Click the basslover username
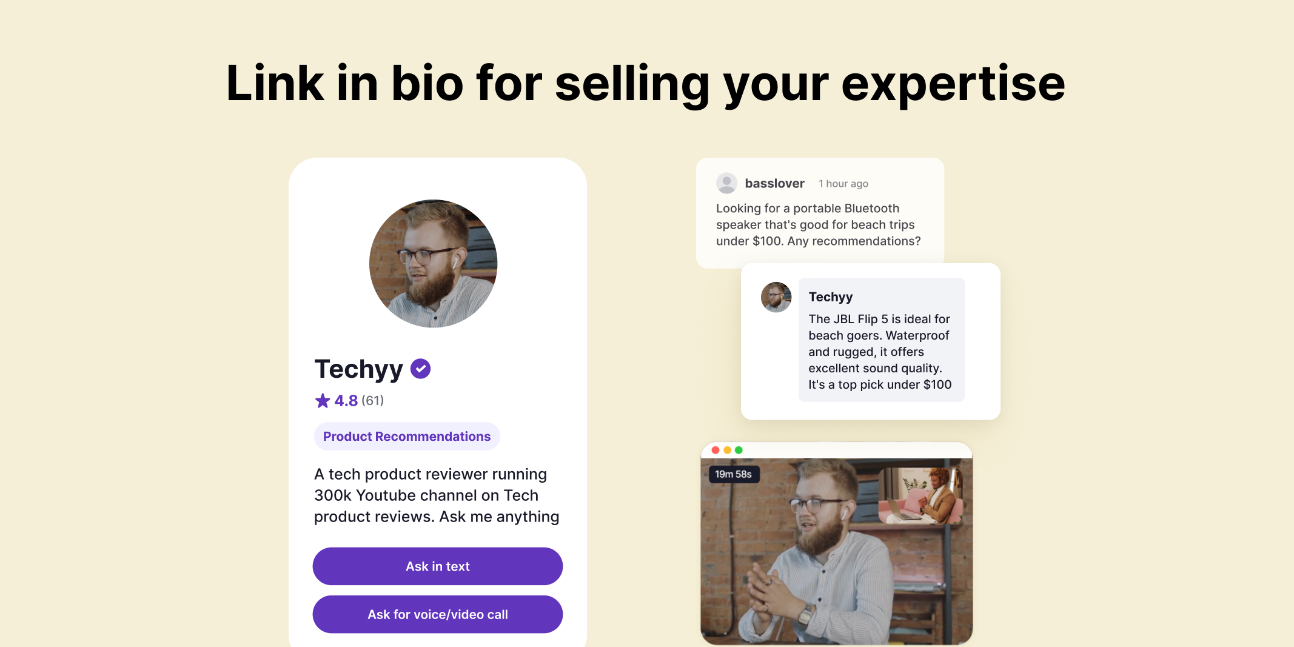 point(775,183)
